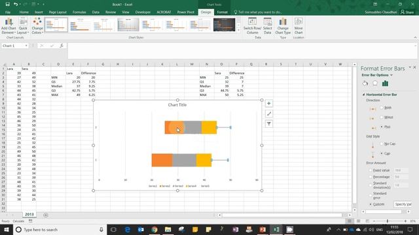Open Error Bar Options dropdown
Screen dimensions: 419x235
tap(392, 76)
